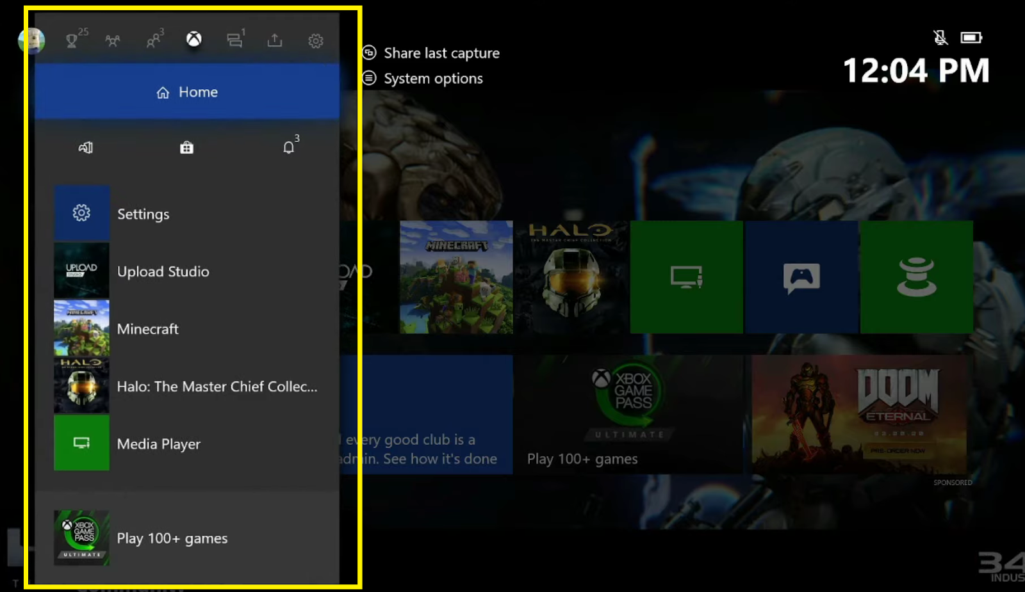The width and height of the screenshot is (1025, 592).
Task: Open the Microsoft Store bag icon
Action: click(x=186, y=148)
